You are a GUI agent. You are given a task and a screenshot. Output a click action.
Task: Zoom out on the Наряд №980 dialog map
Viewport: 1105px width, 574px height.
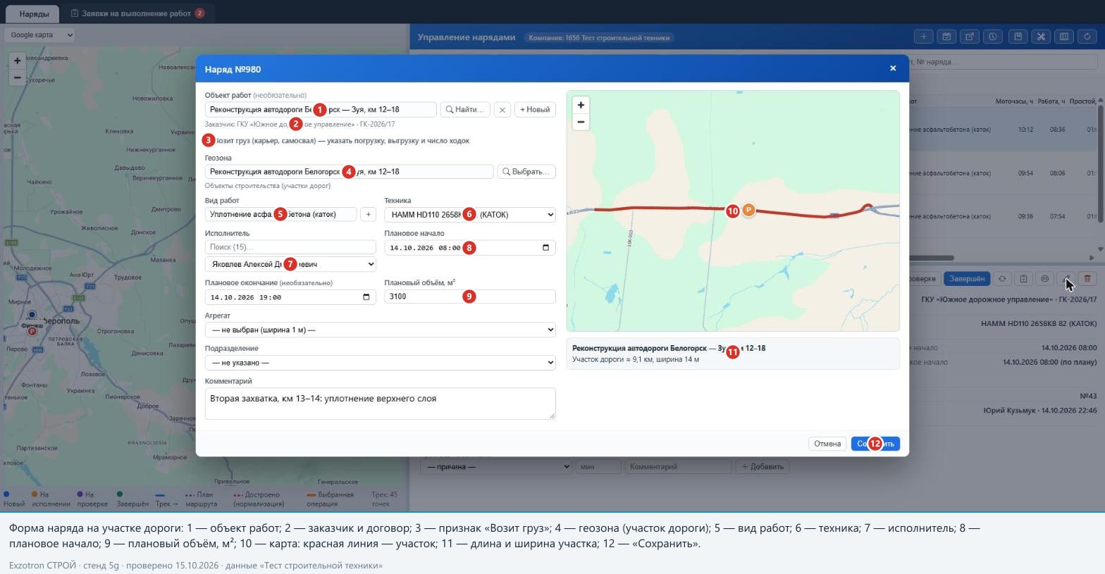(581, 122)
